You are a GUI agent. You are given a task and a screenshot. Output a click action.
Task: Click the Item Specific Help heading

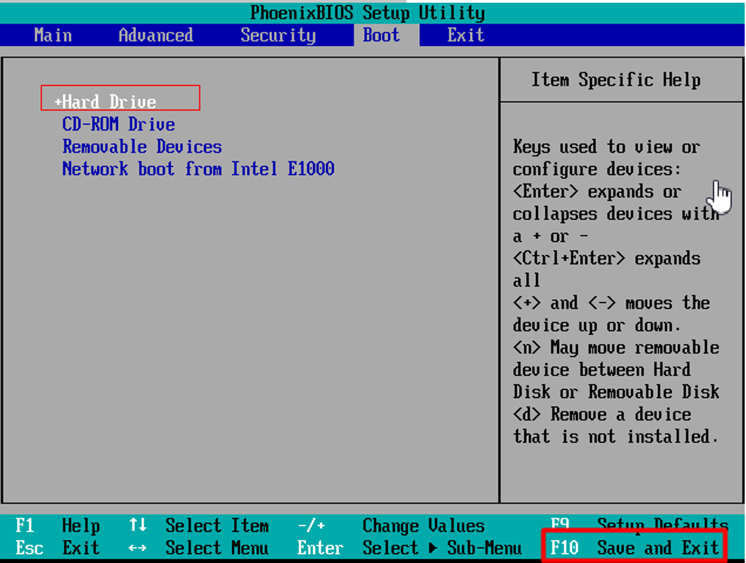pos(616,80)
